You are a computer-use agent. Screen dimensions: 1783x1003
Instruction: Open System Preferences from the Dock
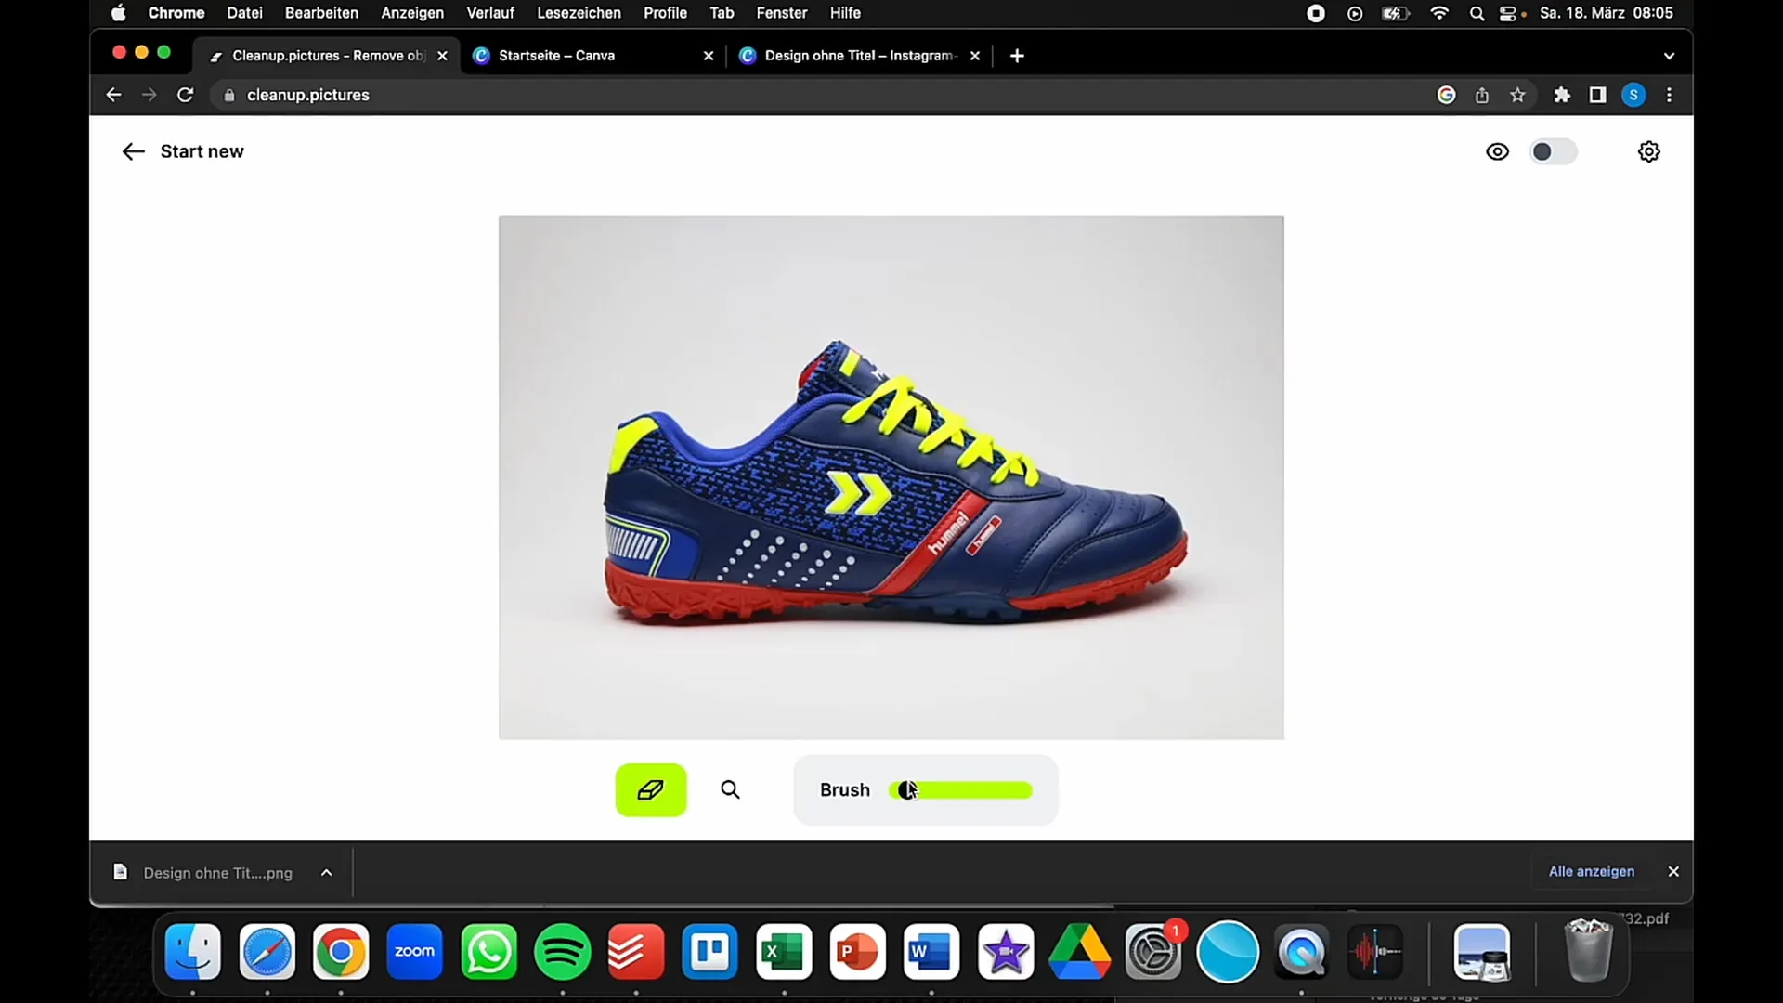(1153, 952)
